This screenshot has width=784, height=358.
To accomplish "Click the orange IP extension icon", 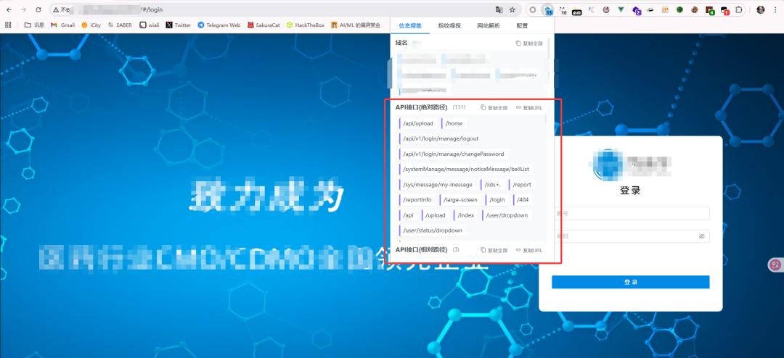I will click(665, 9).
